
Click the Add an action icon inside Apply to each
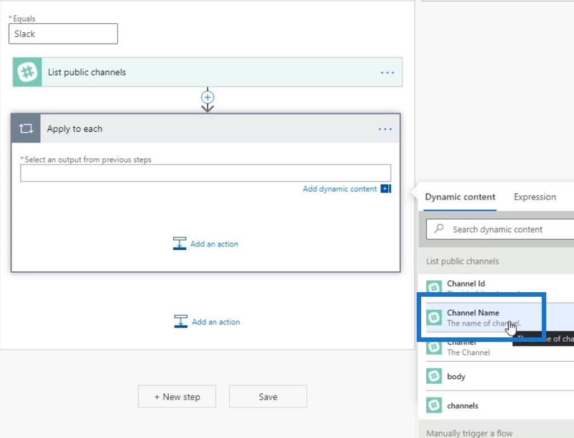click(179, 244)
